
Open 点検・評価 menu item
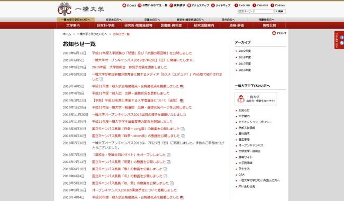coord(237,25)
